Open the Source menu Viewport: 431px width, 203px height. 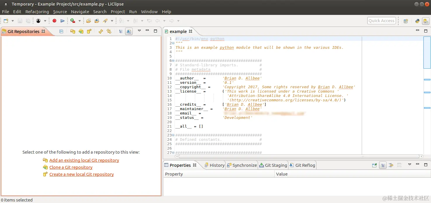60,12
